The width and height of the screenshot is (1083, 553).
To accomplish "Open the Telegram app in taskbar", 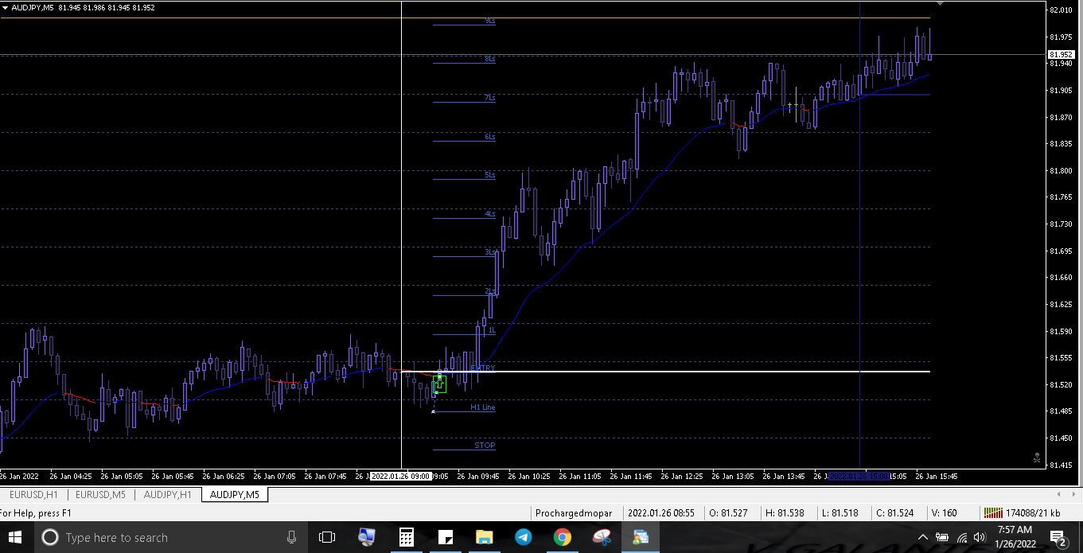I will click(523, 538).
